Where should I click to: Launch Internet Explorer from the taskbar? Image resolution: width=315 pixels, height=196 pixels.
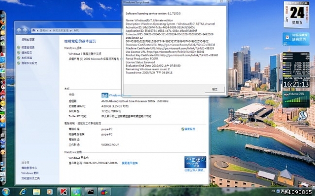tap(23, 192)
